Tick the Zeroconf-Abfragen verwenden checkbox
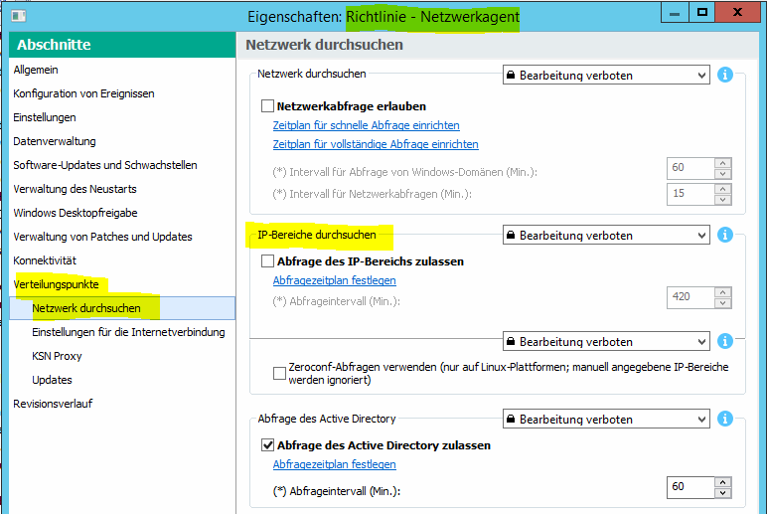Image resolution: width=767 pixels, height=514 pixels. pos(280,373)
